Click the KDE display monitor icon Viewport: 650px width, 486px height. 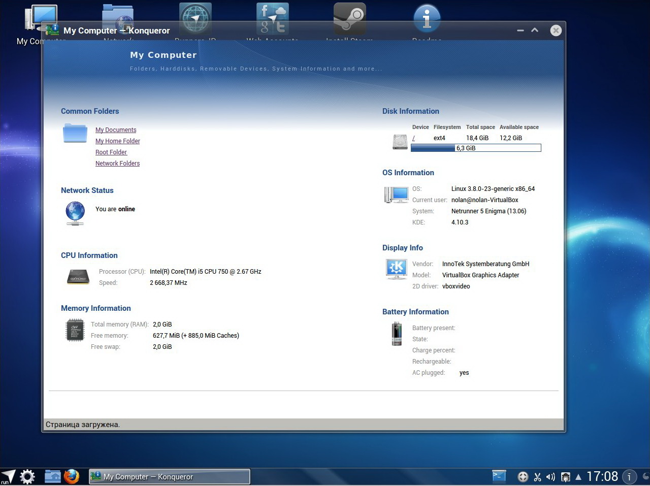point(397,269)
